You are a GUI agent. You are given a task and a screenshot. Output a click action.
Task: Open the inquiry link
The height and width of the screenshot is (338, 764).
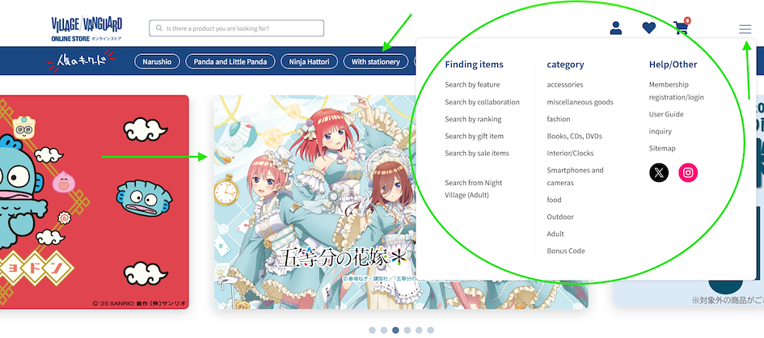[661, 132]
